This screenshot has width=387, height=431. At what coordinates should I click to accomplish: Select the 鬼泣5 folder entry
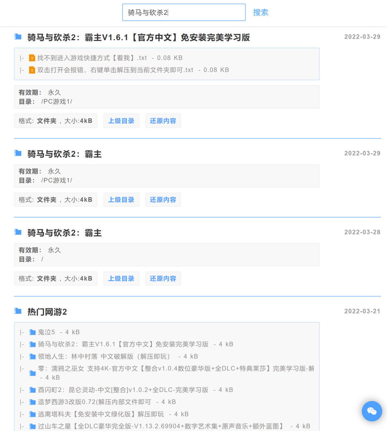(x=47, y=332)
